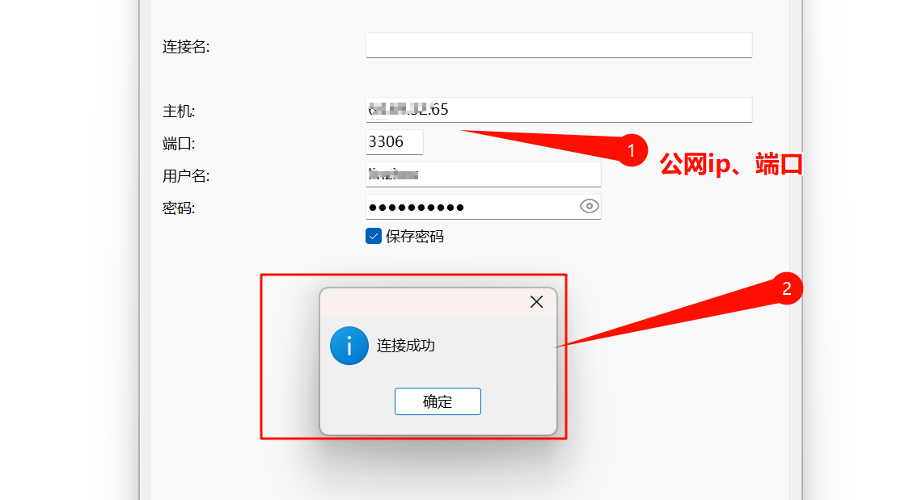Click the red circle marker numbered 1

pyautogui.click(x=632, y=150)
